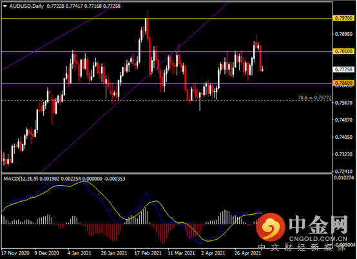Click the 26 Apr 2021 date label
357x259 pixels.
point(247,253)
